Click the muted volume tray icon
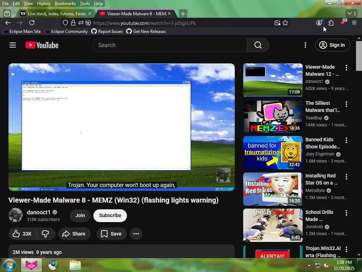The width and height of the screenshot is (362, 272). [326, 265]
